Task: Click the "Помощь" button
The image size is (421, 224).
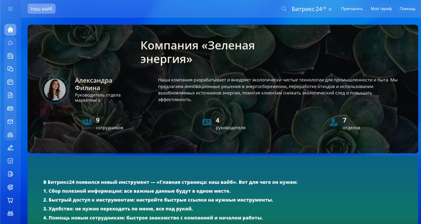Action: click(408, 9)
